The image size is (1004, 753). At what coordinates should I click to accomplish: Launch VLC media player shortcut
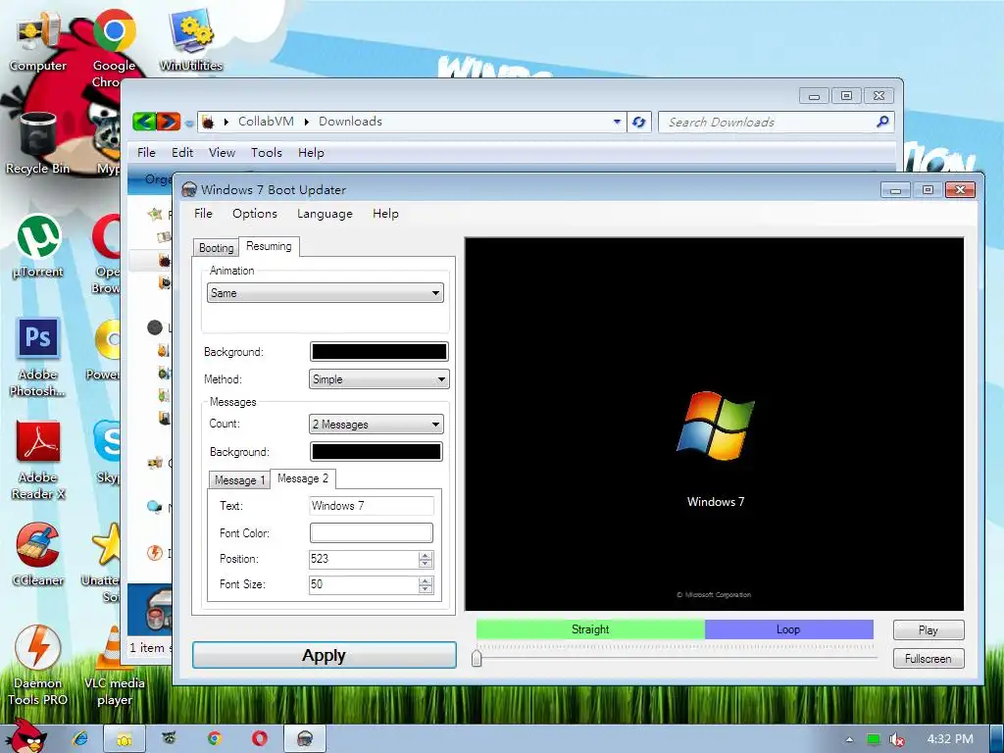click(114, 666)
